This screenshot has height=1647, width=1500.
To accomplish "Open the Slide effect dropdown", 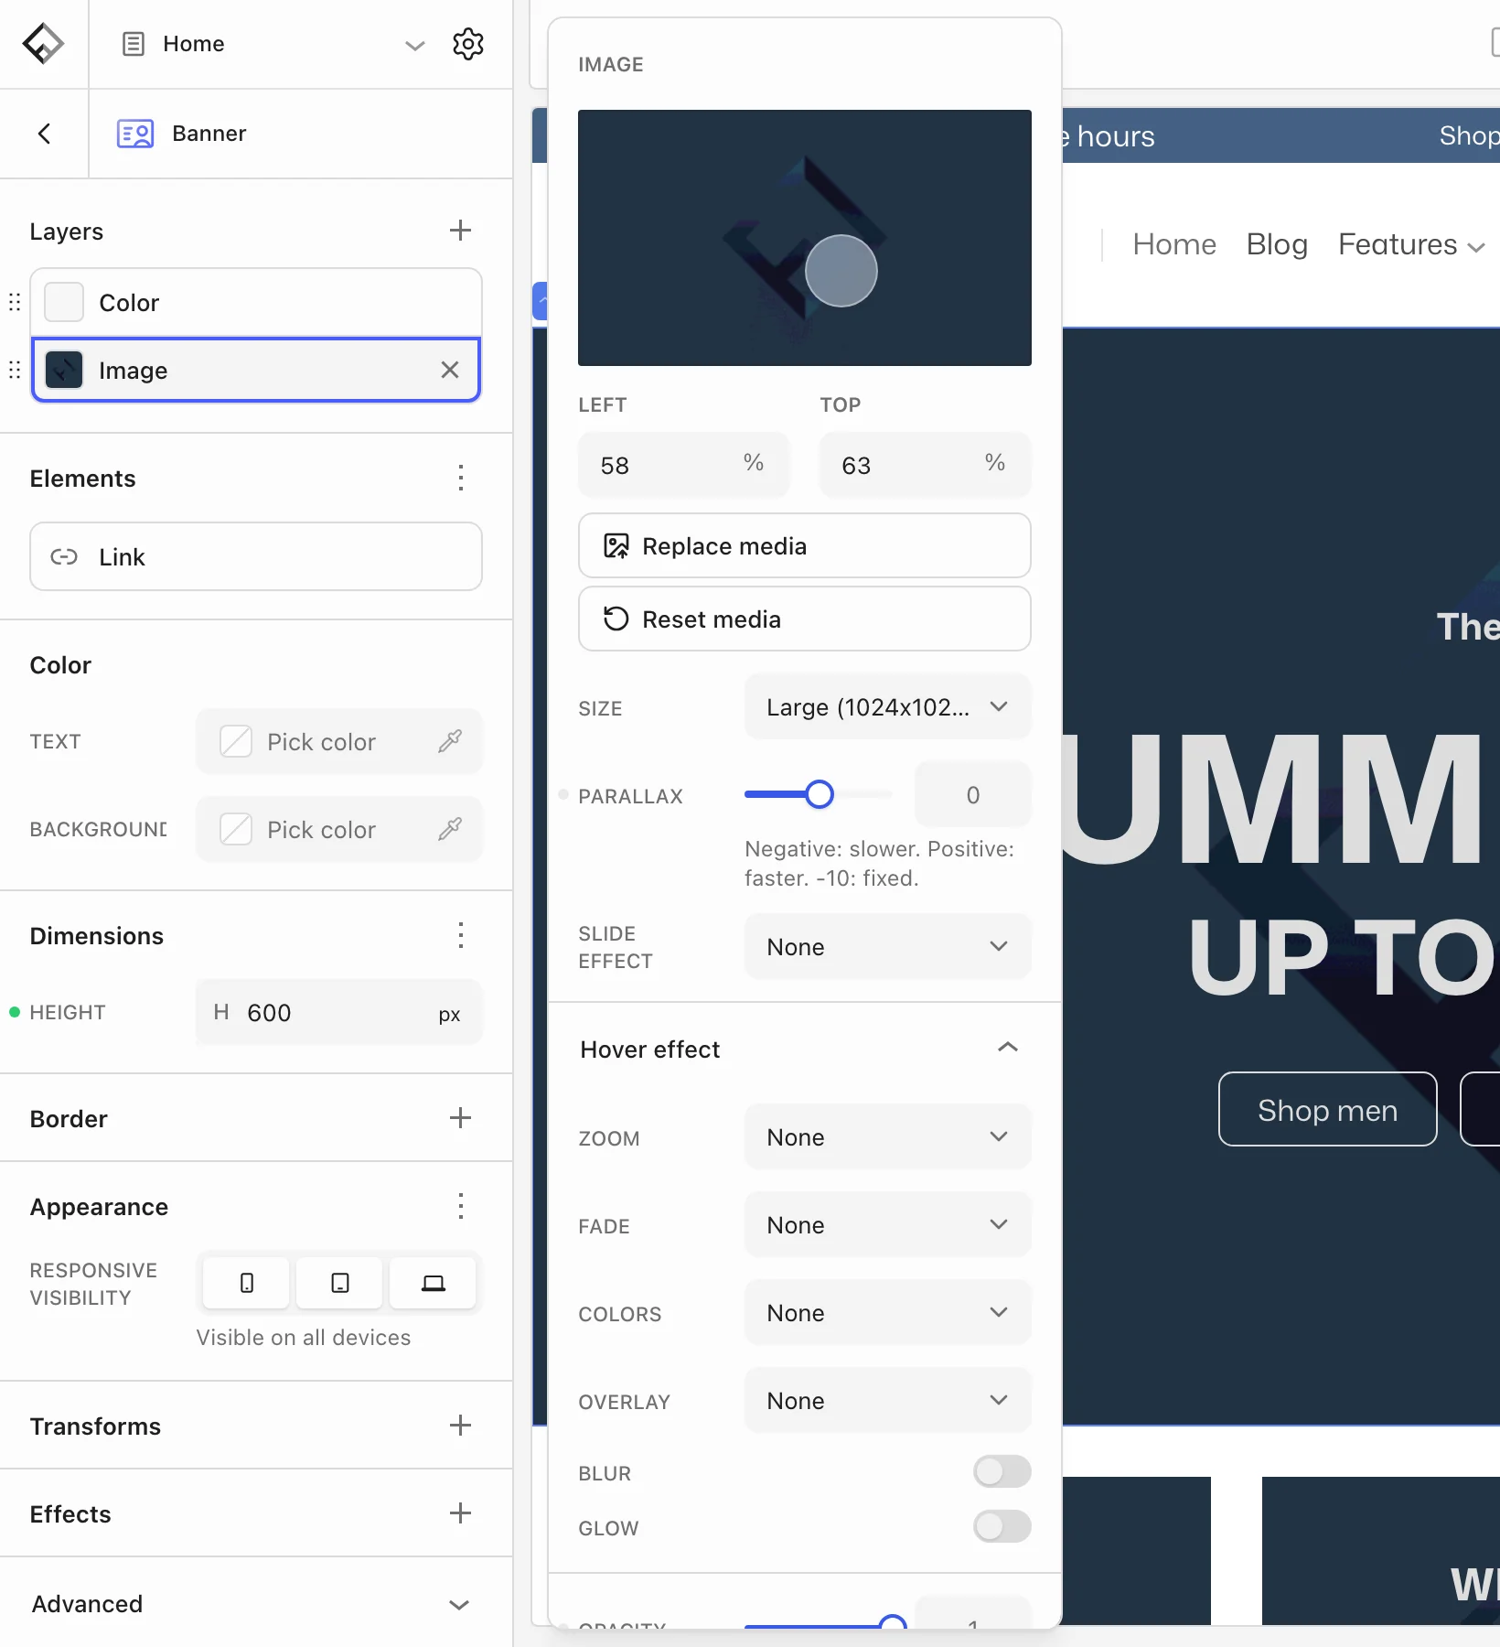I will click(887, 946).
